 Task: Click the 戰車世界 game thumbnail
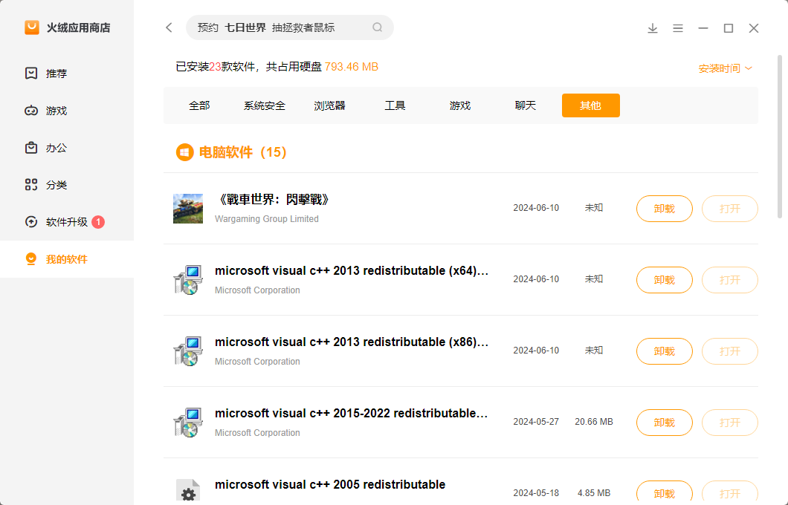pos(188,209)
